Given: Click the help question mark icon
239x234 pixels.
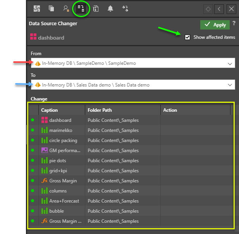Looking at the screenshot, I should pyautogui.click(x=234, y=24).
